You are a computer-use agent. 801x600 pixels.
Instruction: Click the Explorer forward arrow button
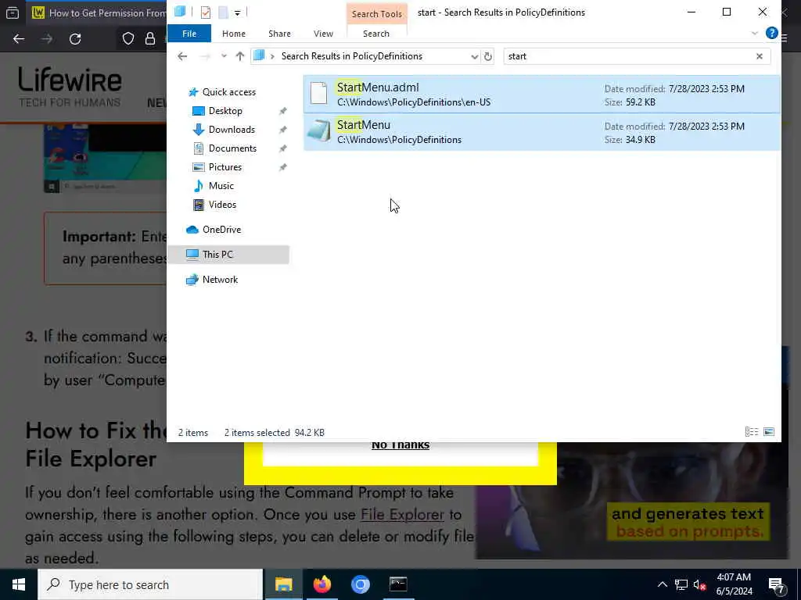click(205, 56)
